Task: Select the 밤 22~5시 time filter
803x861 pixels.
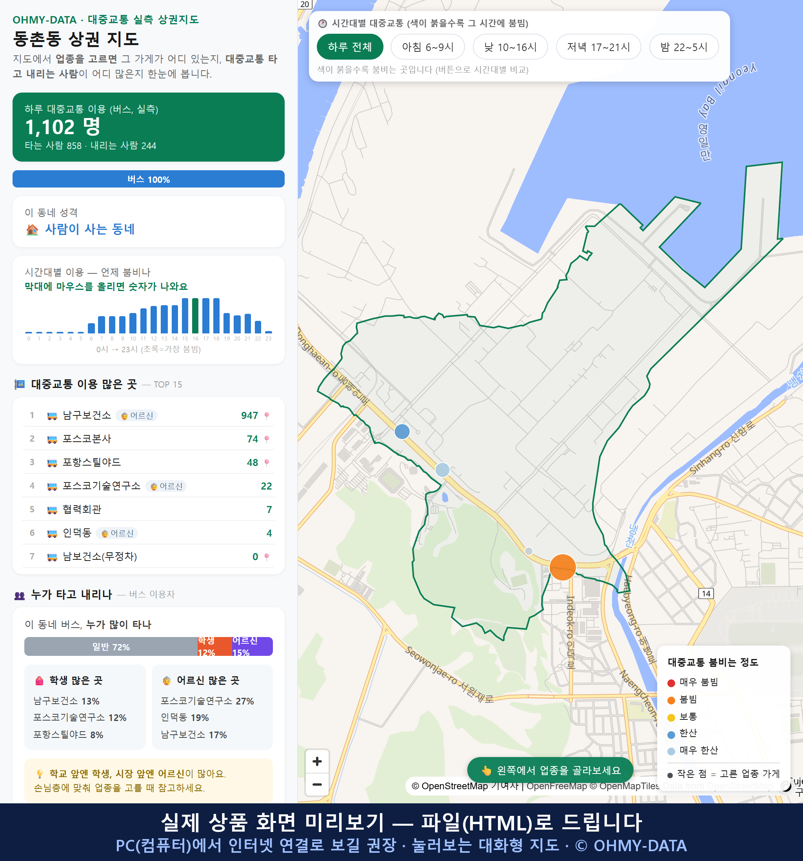Action: coord(683,47)
